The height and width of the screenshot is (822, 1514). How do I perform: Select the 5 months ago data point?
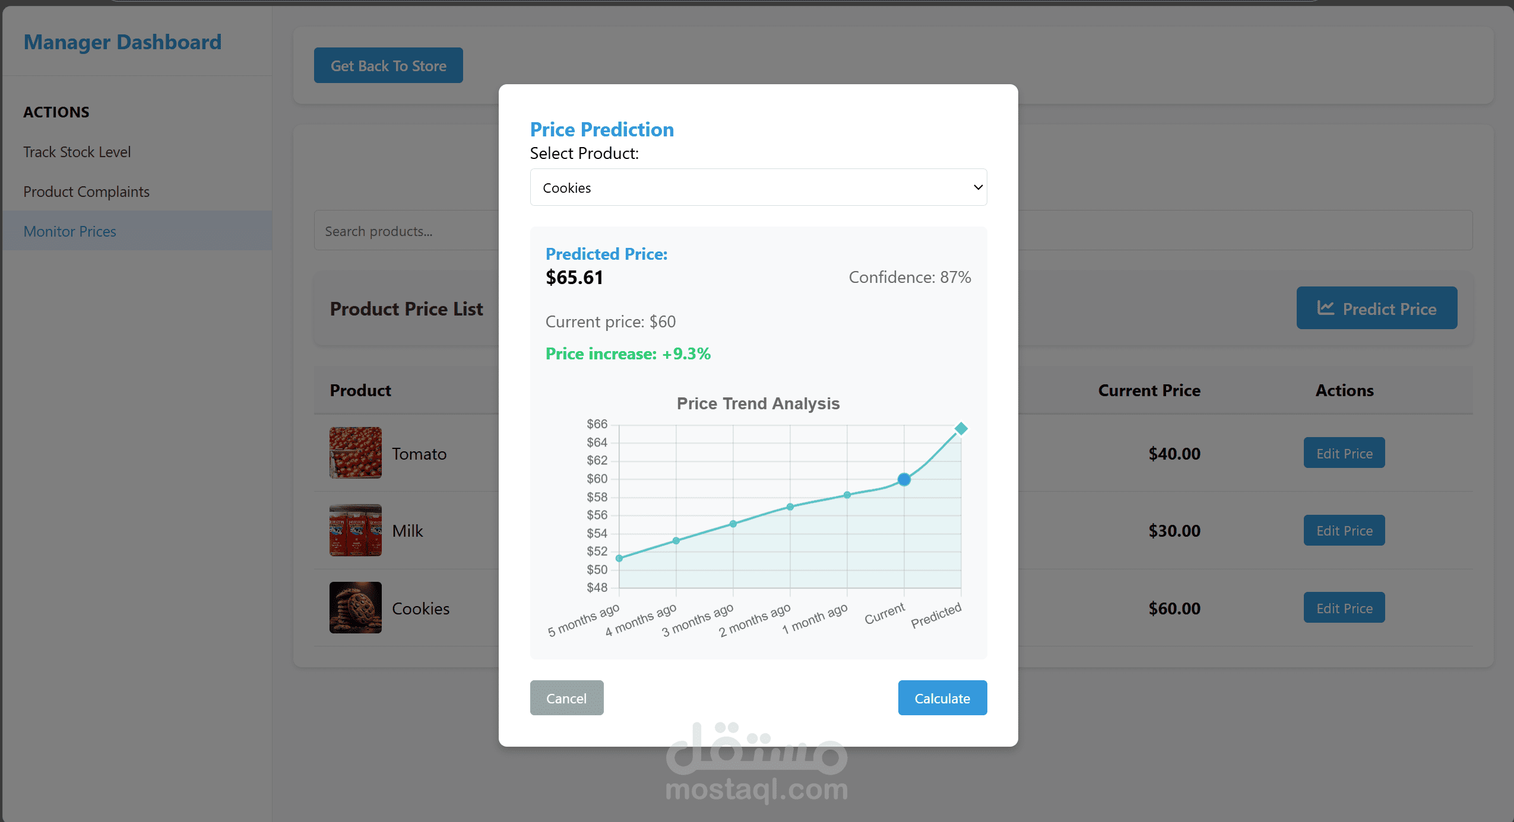pos(619,558)
